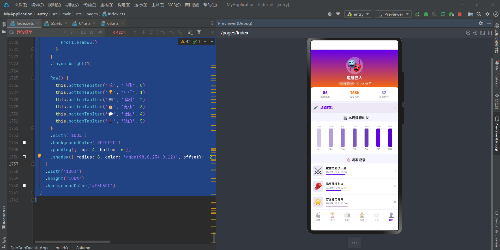Click the rgba color swatch on line 1736
Image resolution: width=500 pixels, height=250 pixels.
click(x=24, y=157)
